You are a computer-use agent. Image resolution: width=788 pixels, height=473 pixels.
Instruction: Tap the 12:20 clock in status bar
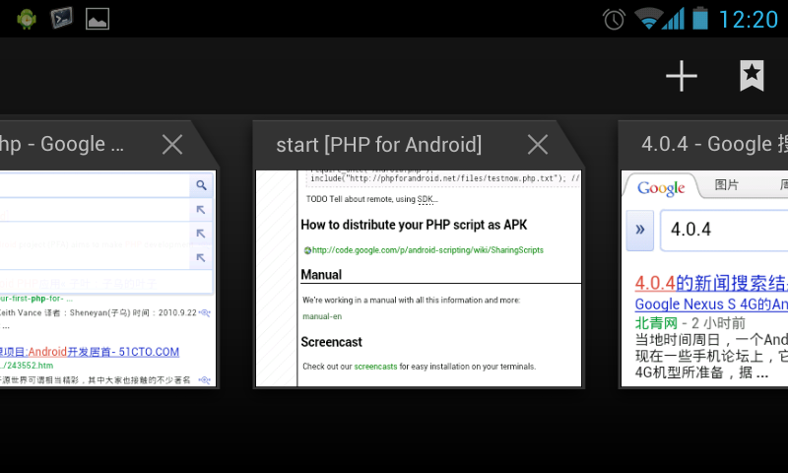(x=749, y=20)
